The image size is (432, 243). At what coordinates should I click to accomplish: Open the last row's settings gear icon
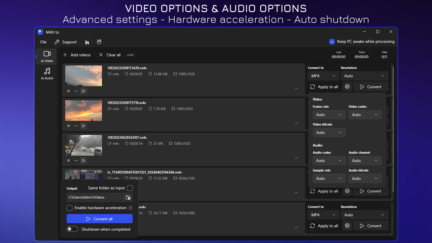tap(347, 225)
